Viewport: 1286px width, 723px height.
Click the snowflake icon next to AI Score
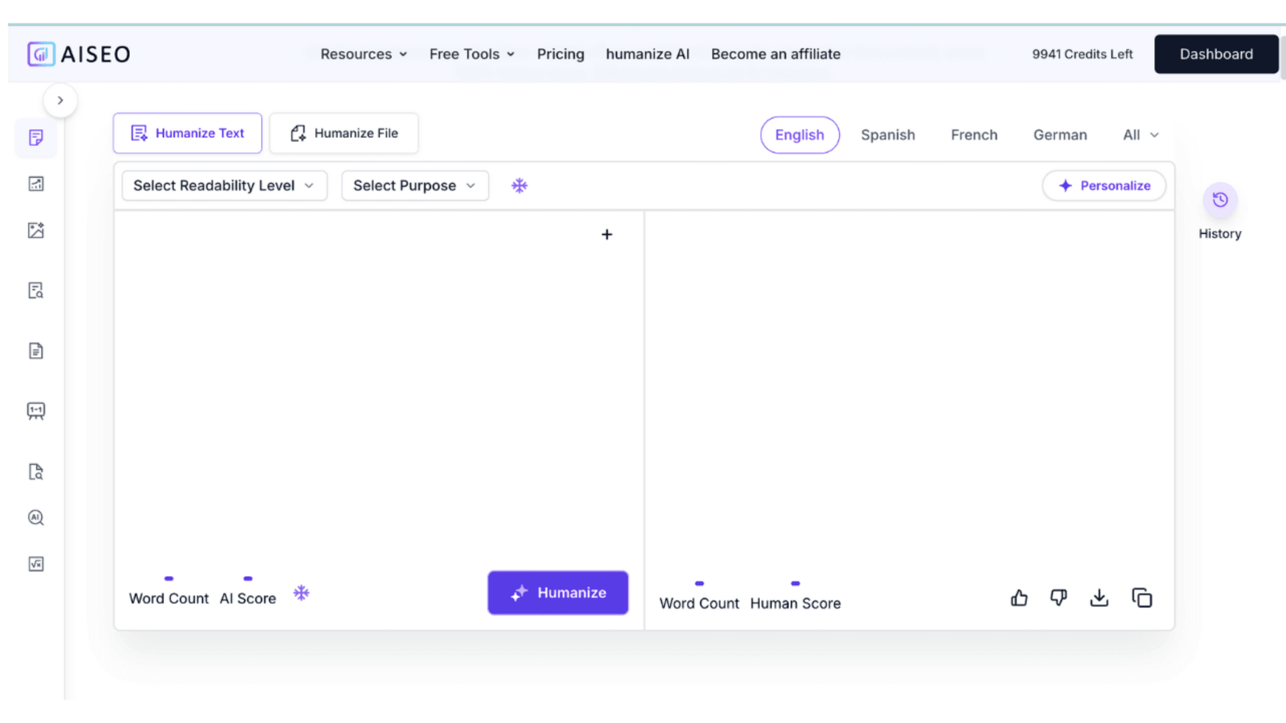(301, 593)
